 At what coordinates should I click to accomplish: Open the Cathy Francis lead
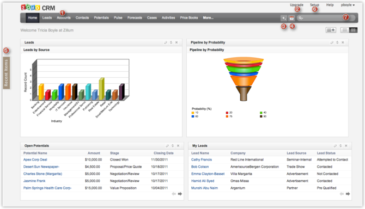[x=202, y=159]
